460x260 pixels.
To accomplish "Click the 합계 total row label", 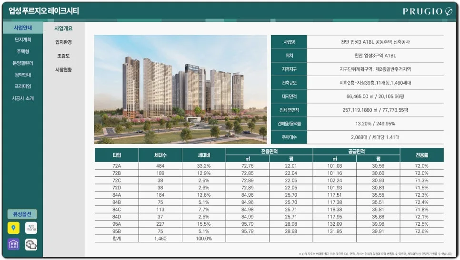I will [117, 239].
